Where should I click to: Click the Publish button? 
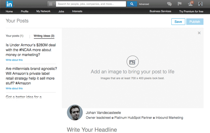click(195, 22)
